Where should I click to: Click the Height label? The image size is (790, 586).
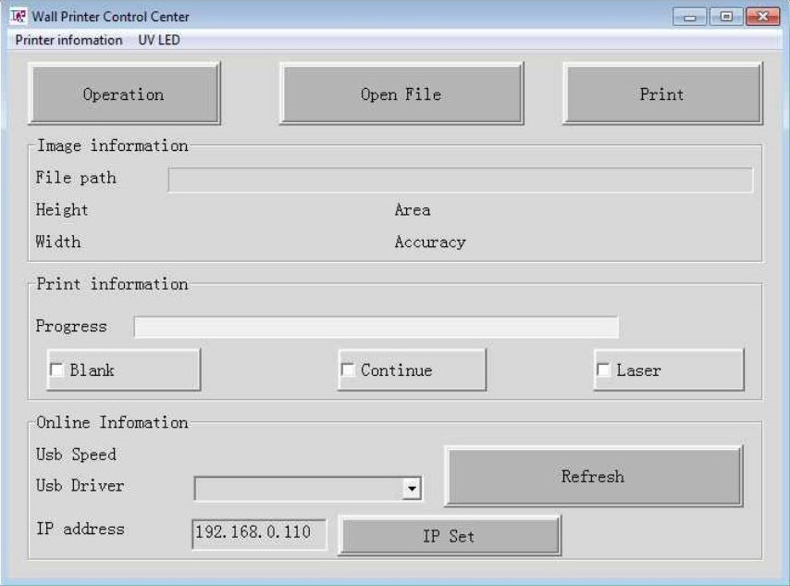tap(62, 209)
